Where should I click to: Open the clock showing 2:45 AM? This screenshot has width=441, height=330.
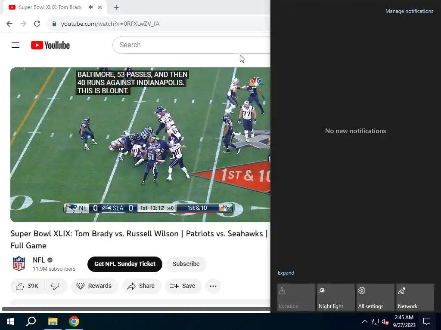point(404,321)
